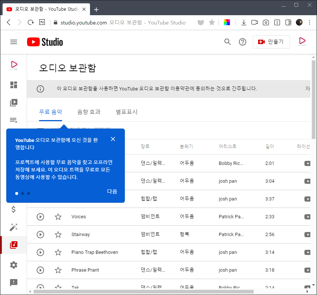The height and width of the screenshot is (295, 317).
Task: Click the 아티스트 column header
Action: (x=228, y=146)
